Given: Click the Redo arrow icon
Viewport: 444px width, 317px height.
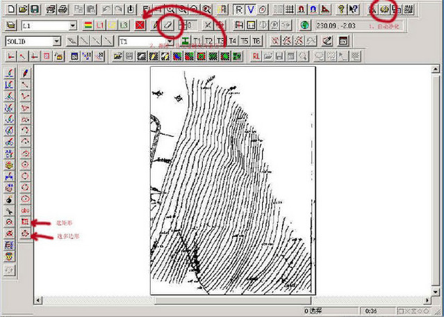Looking at the screenshot, I should [118, 10].
